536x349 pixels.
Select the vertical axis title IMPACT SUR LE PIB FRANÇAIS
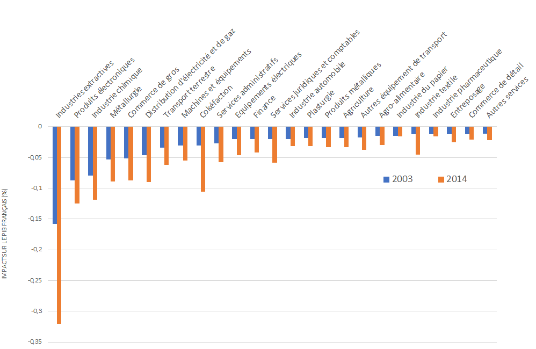tap(5, 234)
